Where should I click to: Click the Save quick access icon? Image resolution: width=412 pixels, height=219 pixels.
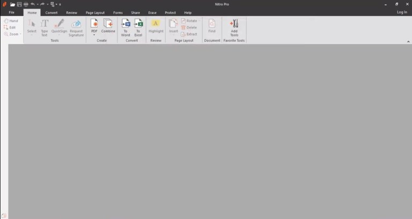pyautogui.click(x=19, y=4)
